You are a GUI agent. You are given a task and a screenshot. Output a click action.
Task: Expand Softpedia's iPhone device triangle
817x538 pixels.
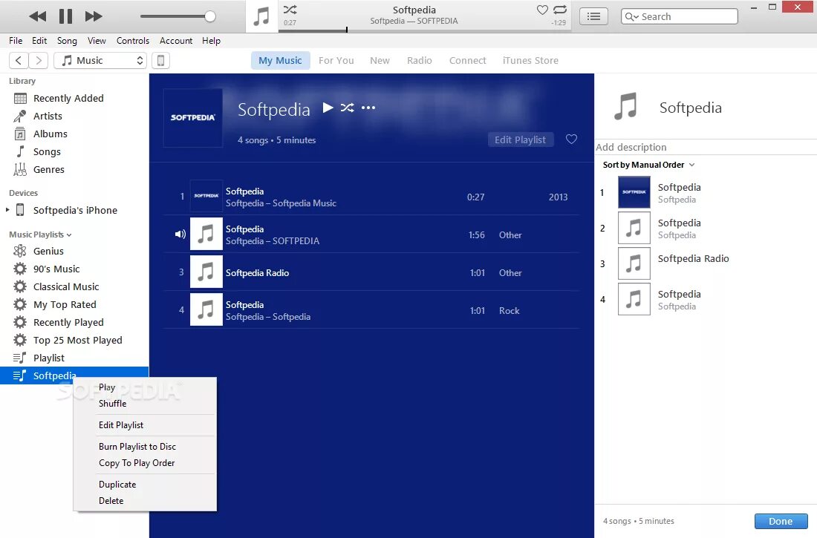(x=7, y=210)
